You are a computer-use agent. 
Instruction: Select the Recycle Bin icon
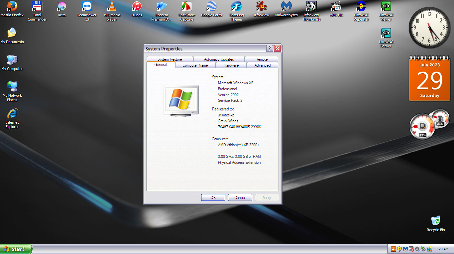coord(435,221)
